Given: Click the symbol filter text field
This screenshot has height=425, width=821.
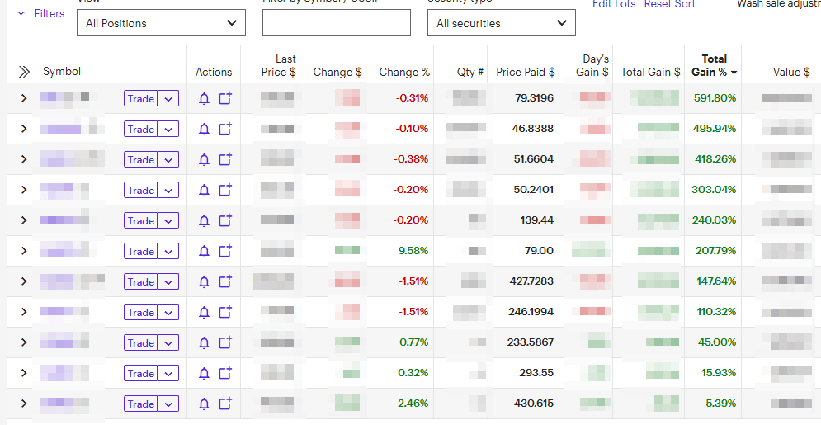Looking at the screenshot, I should pos(336,23).
